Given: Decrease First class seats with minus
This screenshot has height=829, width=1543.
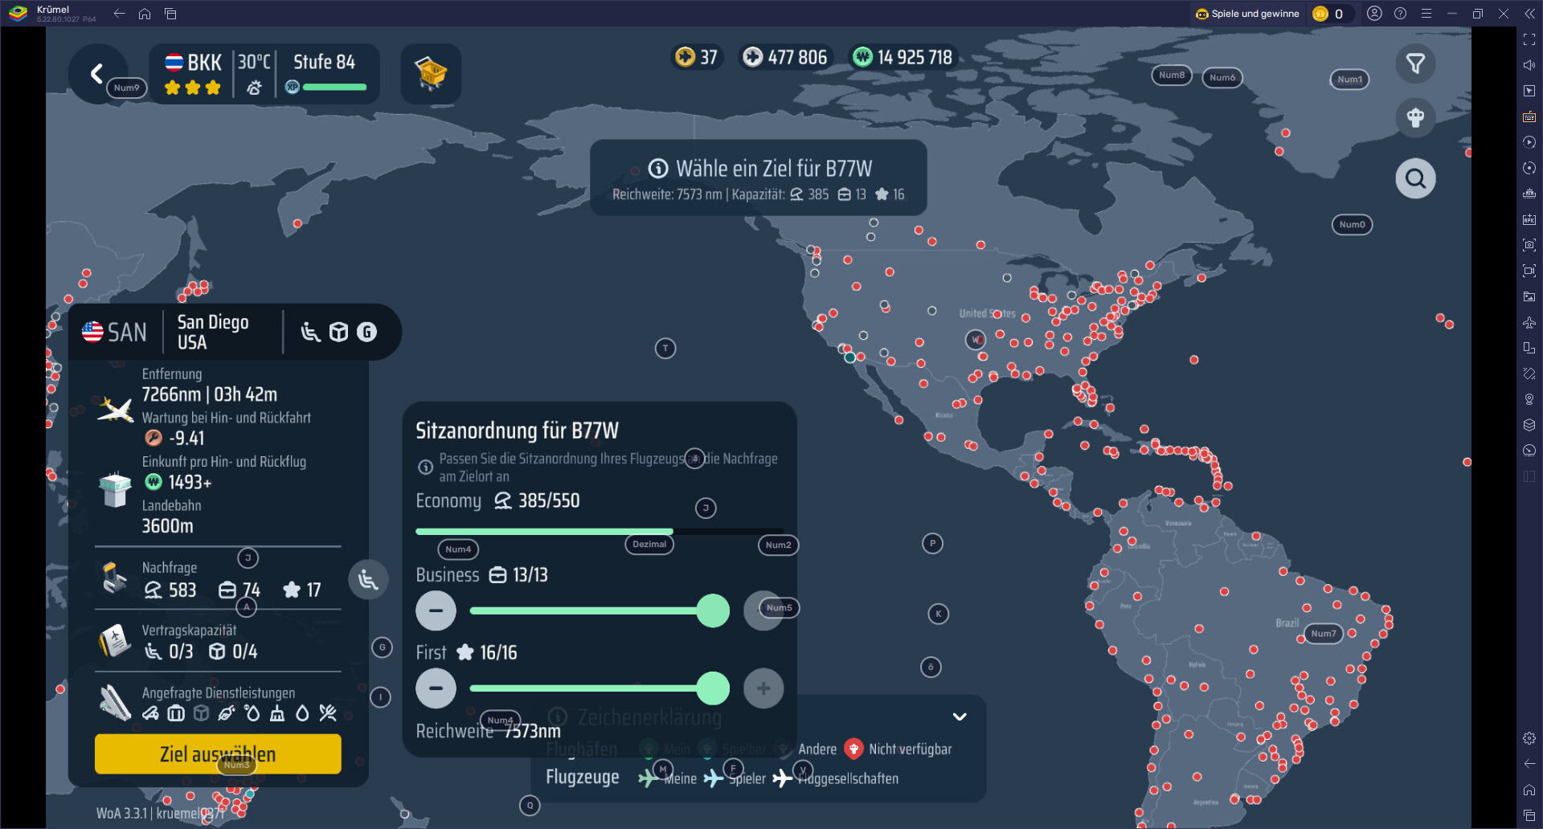Looking at the screenshot, I should (436, 688).
